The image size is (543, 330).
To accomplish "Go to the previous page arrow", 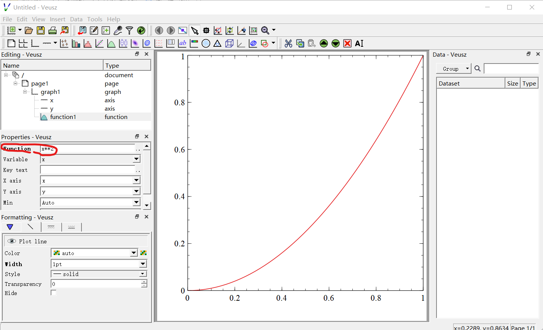I will pyautogui.click(x=159, y=30).
